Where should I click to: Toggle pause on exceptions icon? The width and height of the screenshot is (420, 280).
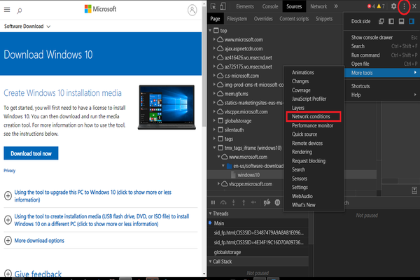[x=277, y=202]
